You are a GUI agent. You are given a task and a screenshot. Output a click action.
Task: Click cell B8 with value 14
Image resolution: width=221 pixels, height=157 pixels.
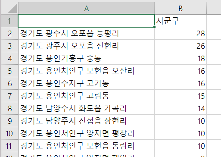(181, 108)
